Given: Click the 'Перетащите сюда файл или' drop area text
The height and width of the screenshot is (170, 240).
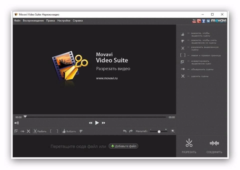Looking at the screenshot, I should click(x=78, y=146).
